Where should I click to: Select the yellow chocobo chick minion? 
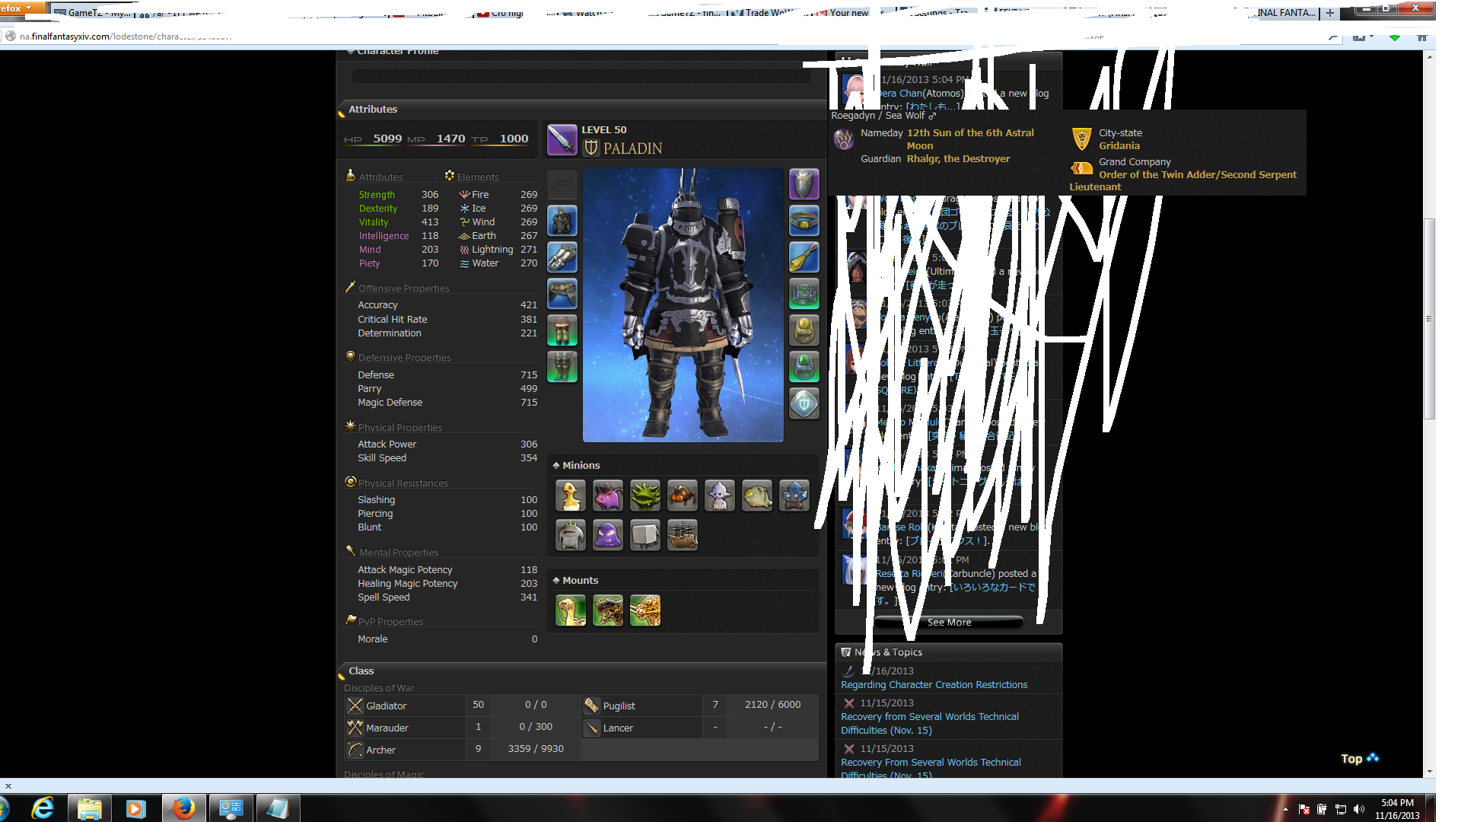pos(571,496)
